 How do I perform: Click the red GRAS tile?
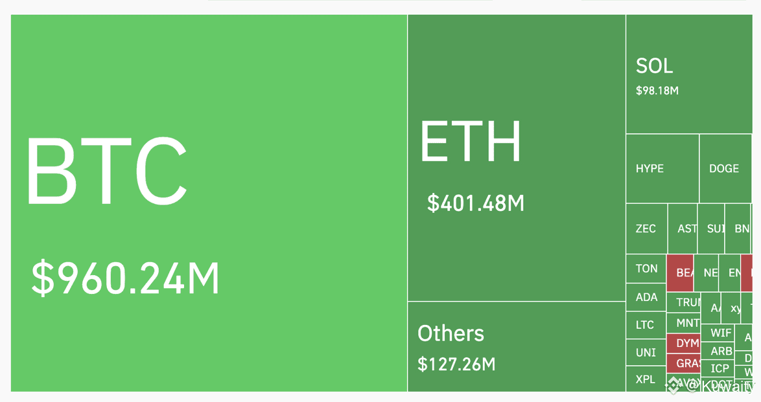pos(683,363)
